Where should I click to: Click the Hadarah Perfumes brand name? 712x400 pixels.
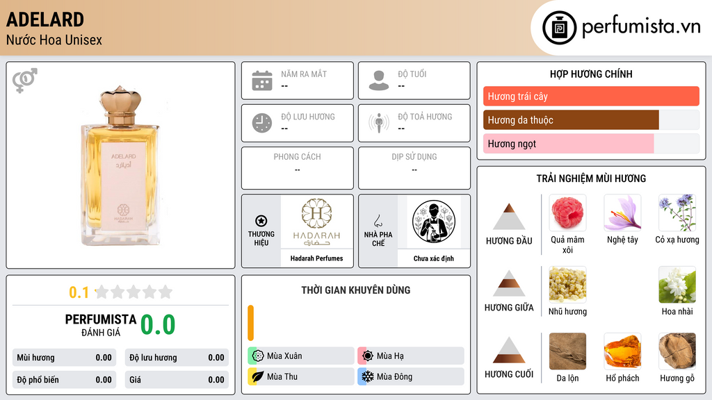tap(316, 258)
